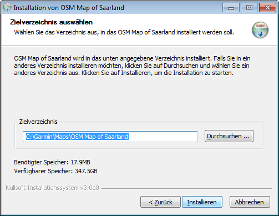
Task: Click the NSIS logo in header
Action: [x=260, y=30]
